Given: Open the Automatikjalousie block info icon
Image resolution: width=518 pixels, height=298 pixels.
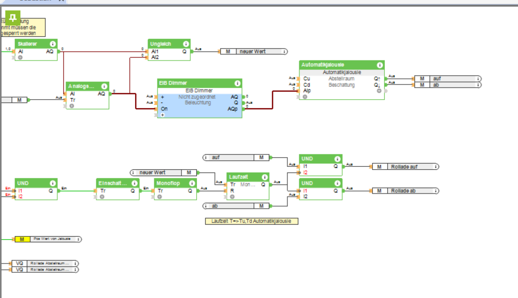Looking at the screenshot, I should (380, 65).
